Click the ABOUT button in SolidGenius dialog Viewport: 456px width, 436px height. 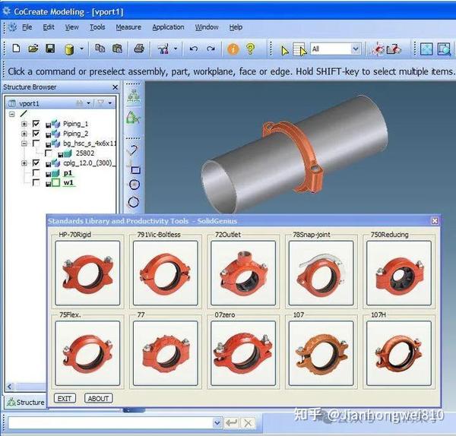tap(98, 398)
